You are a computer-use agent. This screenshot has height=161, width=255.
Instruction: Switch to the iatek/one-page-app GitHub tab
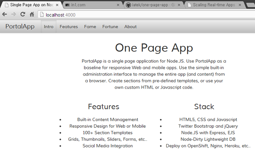[154, 5]
